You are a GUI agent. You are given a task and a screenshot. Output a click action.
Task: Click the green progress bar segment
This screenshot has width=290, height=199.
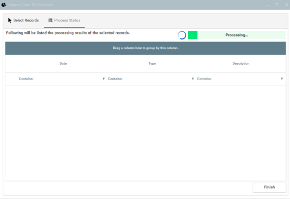pos(193,35)
